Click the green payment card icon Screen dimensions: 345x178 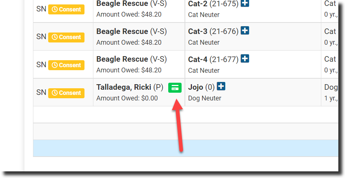pos(175,88)
